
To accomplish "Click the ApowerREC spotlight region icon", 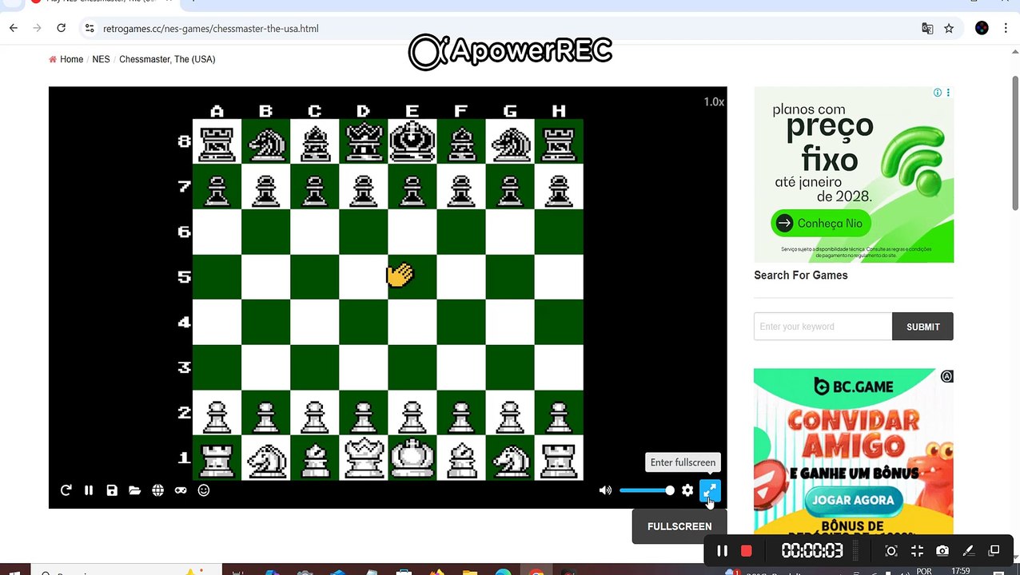I will 891,551.
